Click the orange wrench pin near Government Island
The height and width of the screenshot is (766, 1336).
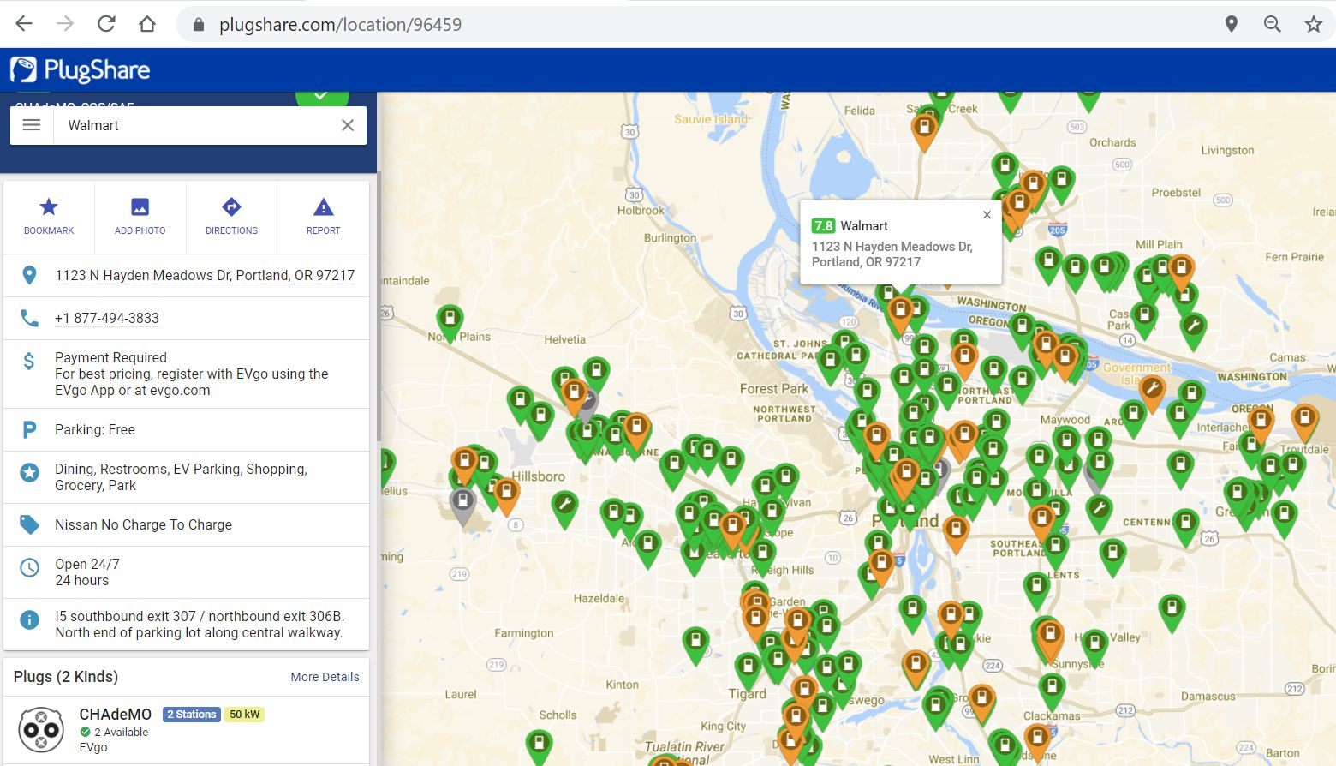(1153, 393)
